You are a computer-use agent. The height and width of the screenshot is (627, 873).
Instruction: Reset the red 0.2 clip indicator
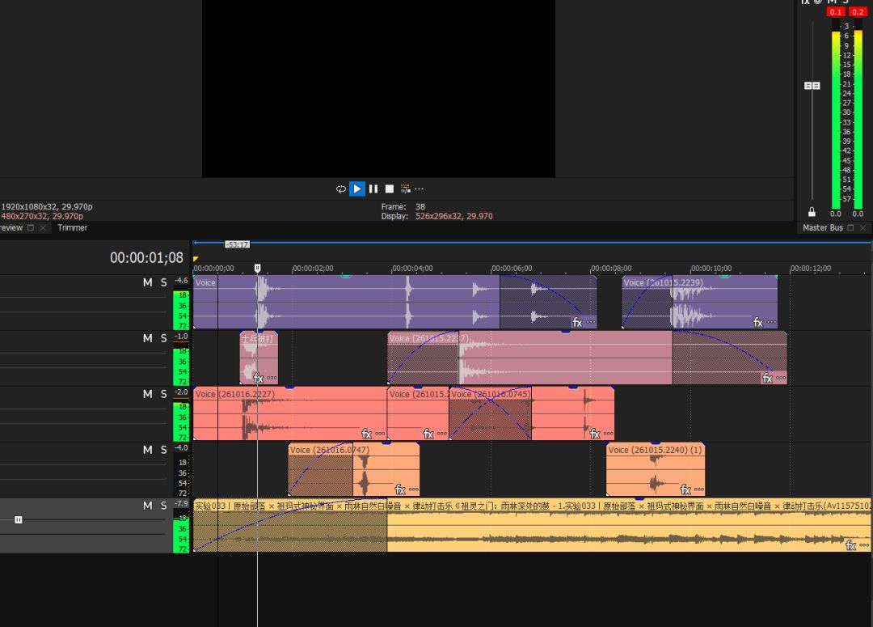point(858,11)
